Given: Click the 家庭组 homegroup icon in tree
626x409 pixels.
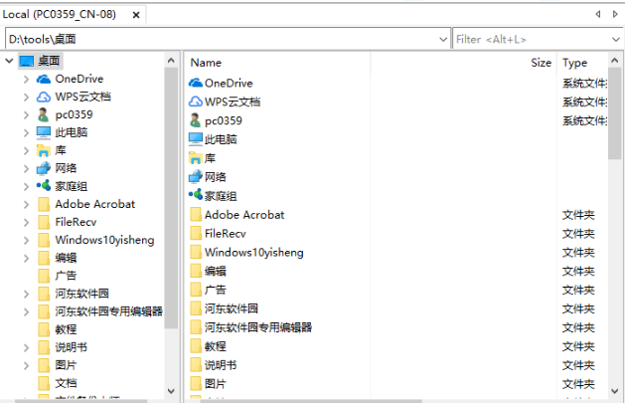Looking at the screenshot, I should [x=44, y=186].
